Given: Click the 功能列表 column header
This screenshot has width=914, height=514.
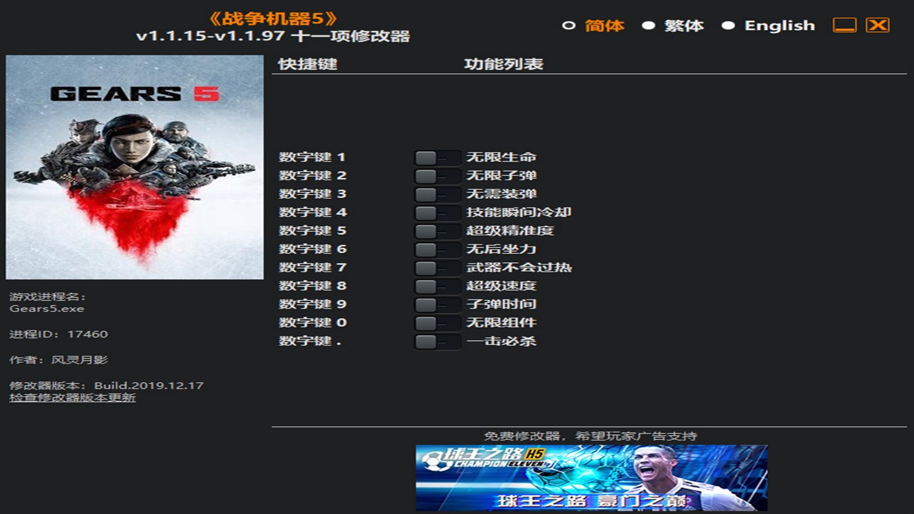Looking at the screenshot, I should pyautogui.click(x=504, y=64).
